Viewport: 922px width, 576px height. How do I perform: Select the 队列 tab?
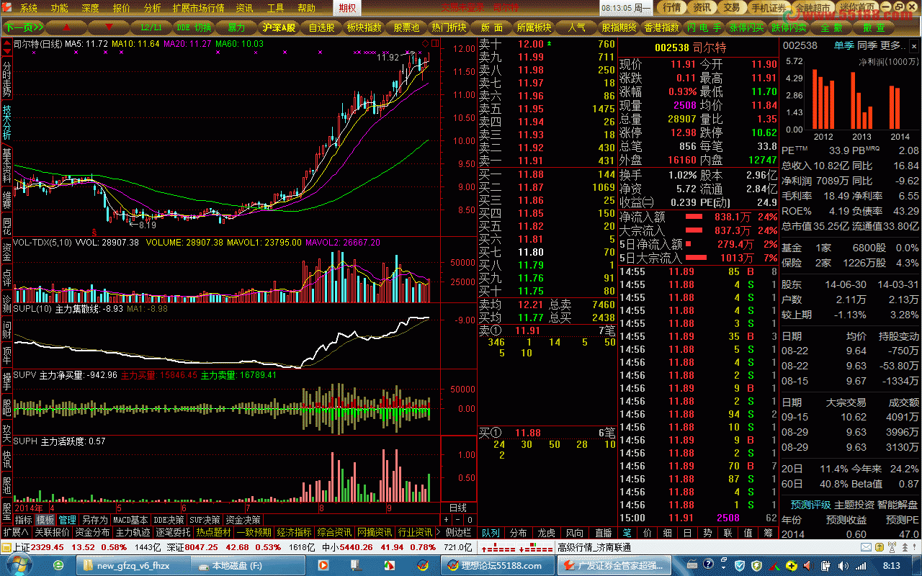coord(491,533)
